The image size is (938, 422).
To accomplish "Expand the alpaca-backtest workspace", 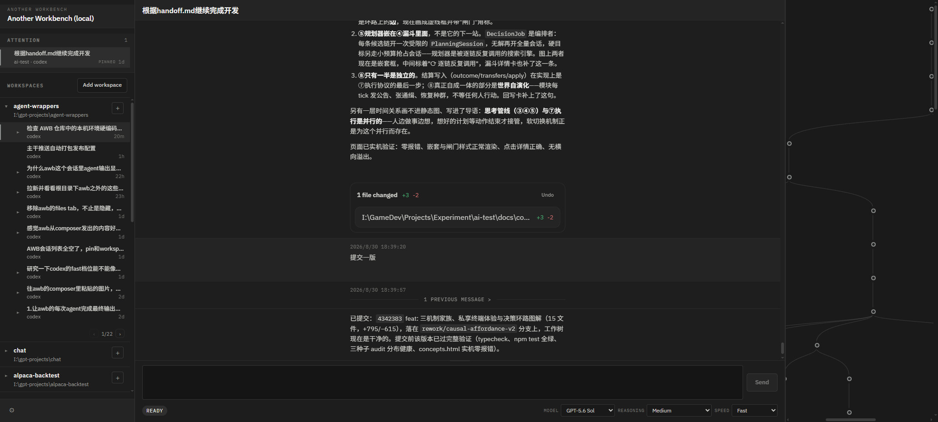I will tap(6, 376).
